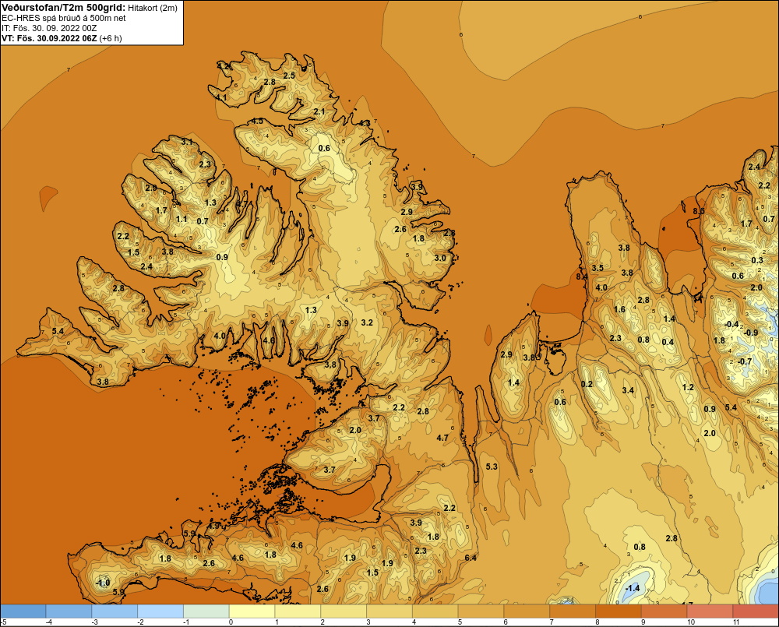Click the legend swatch between 3 and 4
The image size is (779, 627).
click(x=389, y=611)
